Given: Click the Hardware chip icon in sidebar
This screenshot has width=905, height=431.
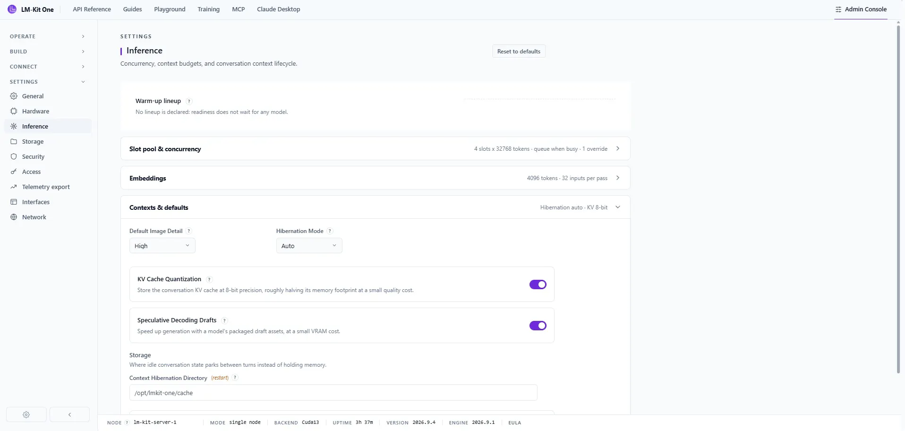Looking at the screenshot, I should pos(14,111).
